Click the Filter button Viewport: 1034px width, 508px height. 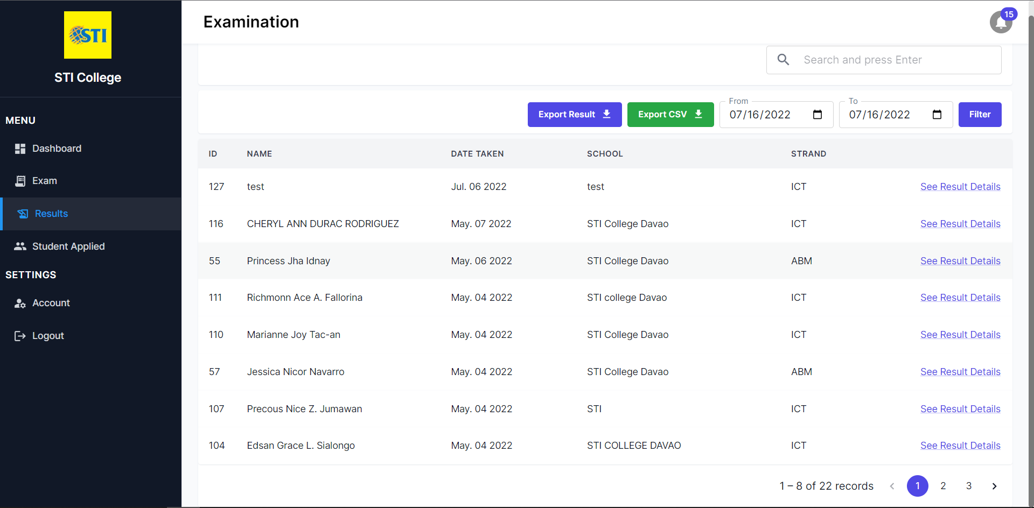tap(980, 115)
